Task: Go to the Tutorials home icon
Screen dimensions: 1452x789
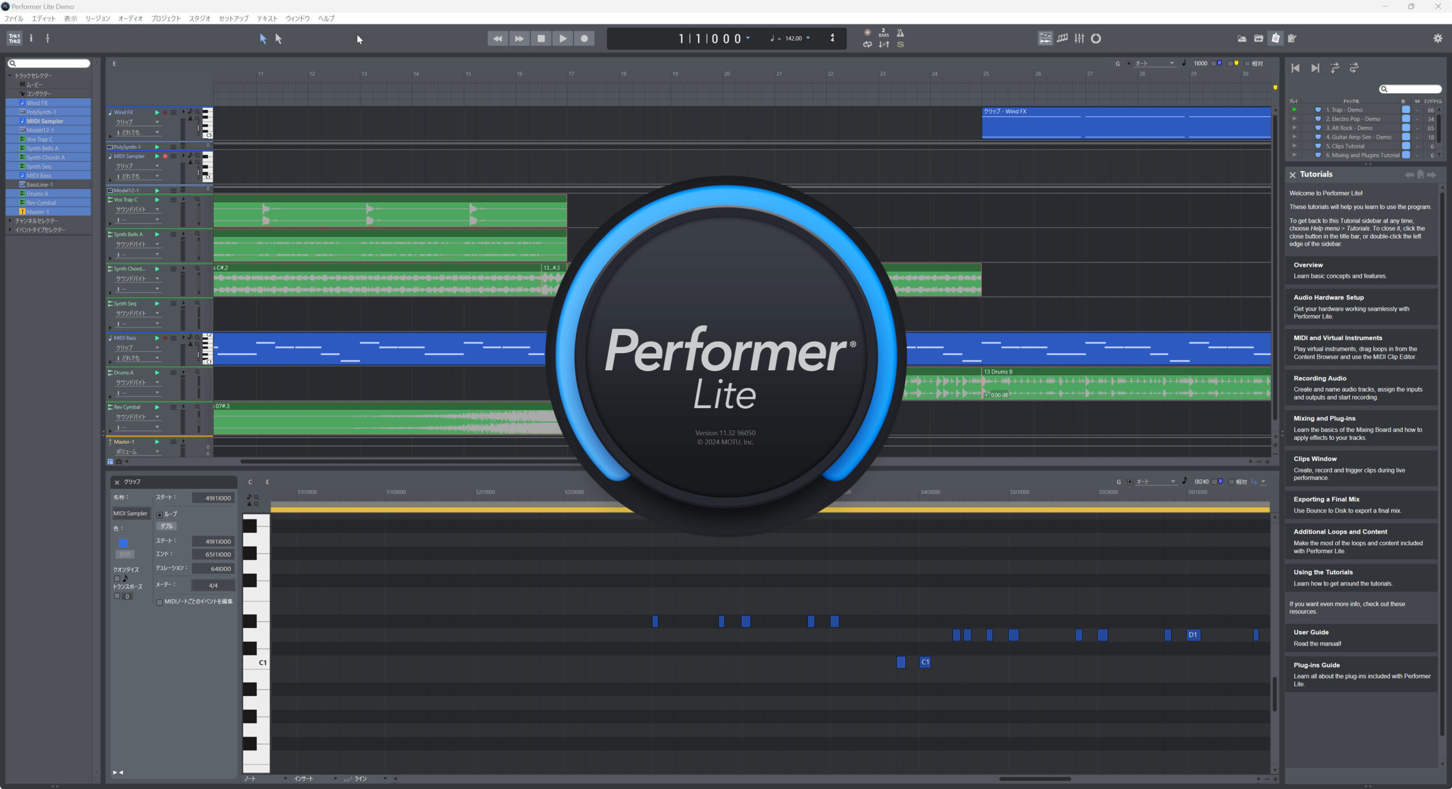Action: click(x=1421, y=175)
